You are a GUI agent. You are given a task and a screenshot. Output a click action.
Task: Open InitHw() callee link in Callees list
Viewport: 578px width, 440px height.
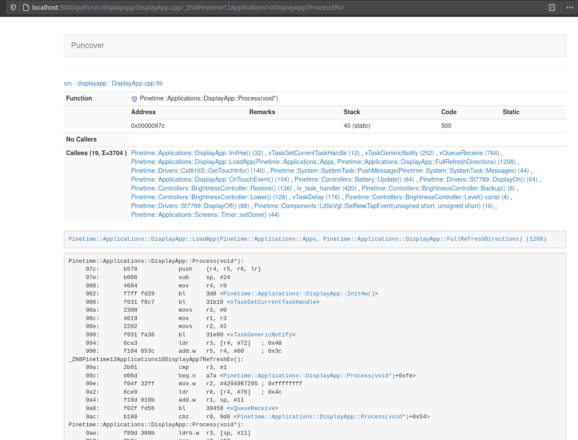pos(197,153)
